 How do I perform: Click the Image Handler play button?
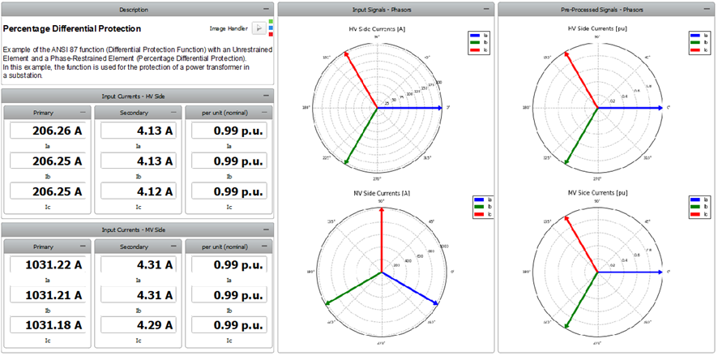click(x=259, y=28)
